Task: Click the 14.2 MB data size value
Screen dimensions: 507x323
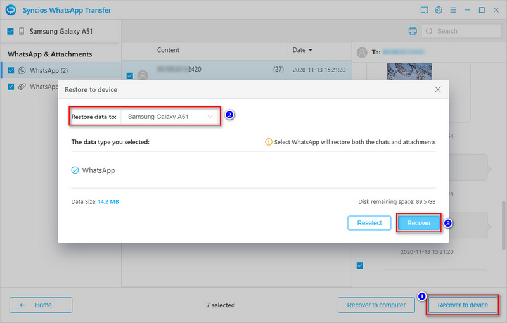Action: (108, 201)
